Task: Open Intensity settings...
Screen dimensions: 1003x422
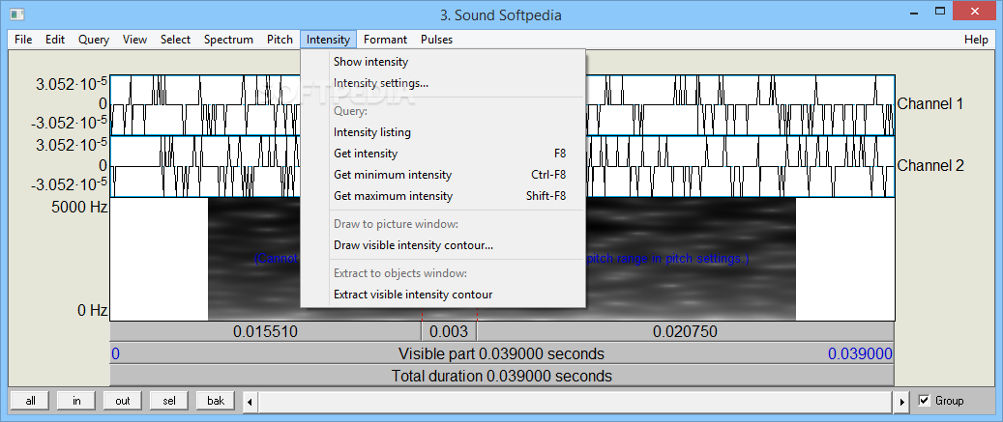Action: [x=443, y=83]
